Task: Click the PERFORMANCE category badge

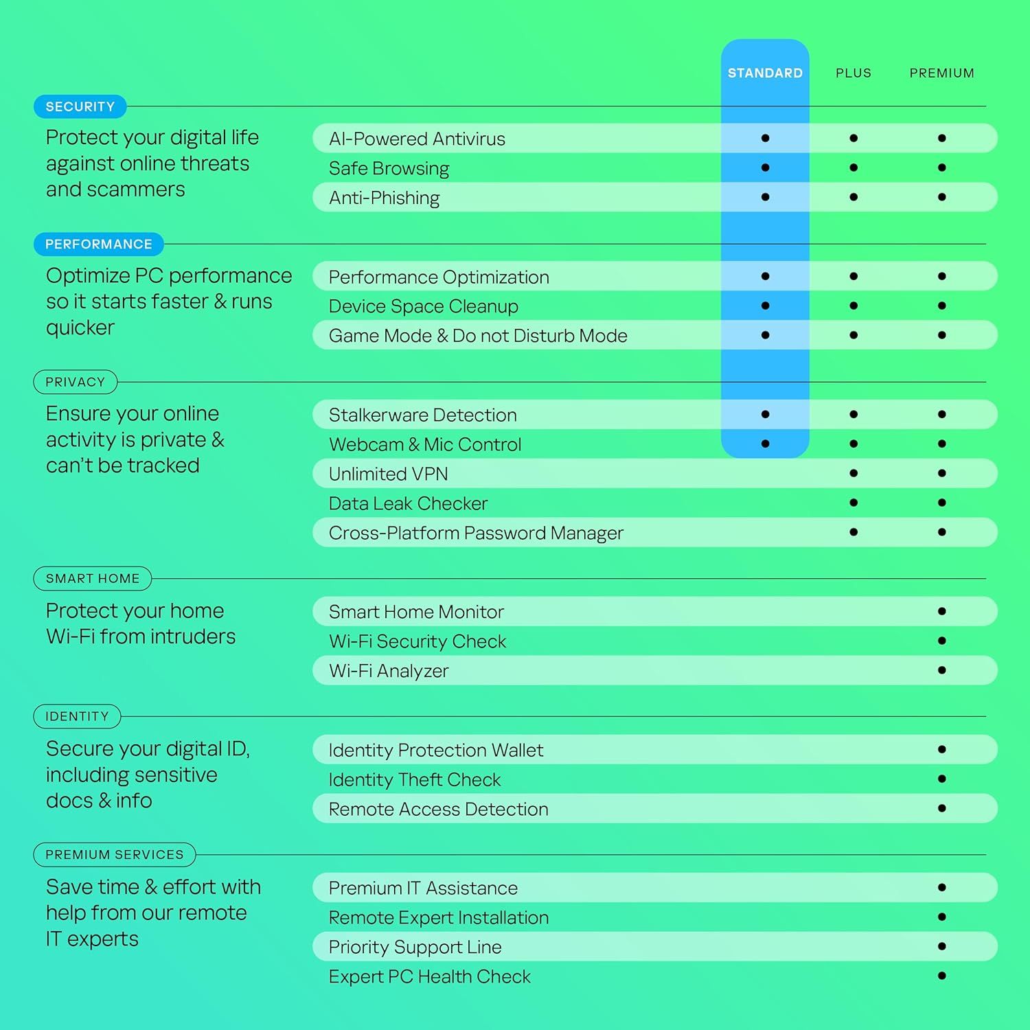Action: click(98, 244)
